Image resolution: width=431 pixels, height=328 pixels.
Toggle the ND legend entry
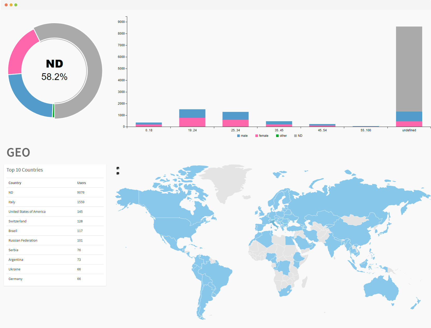click(298, 136)
